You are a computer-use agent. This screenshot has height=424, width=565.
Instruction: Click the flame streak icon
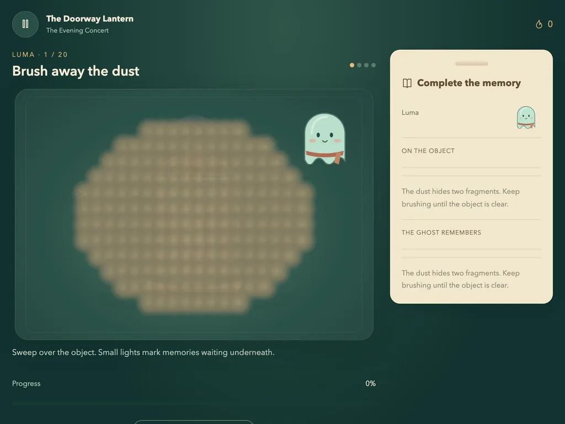click(x=539, y=24)
